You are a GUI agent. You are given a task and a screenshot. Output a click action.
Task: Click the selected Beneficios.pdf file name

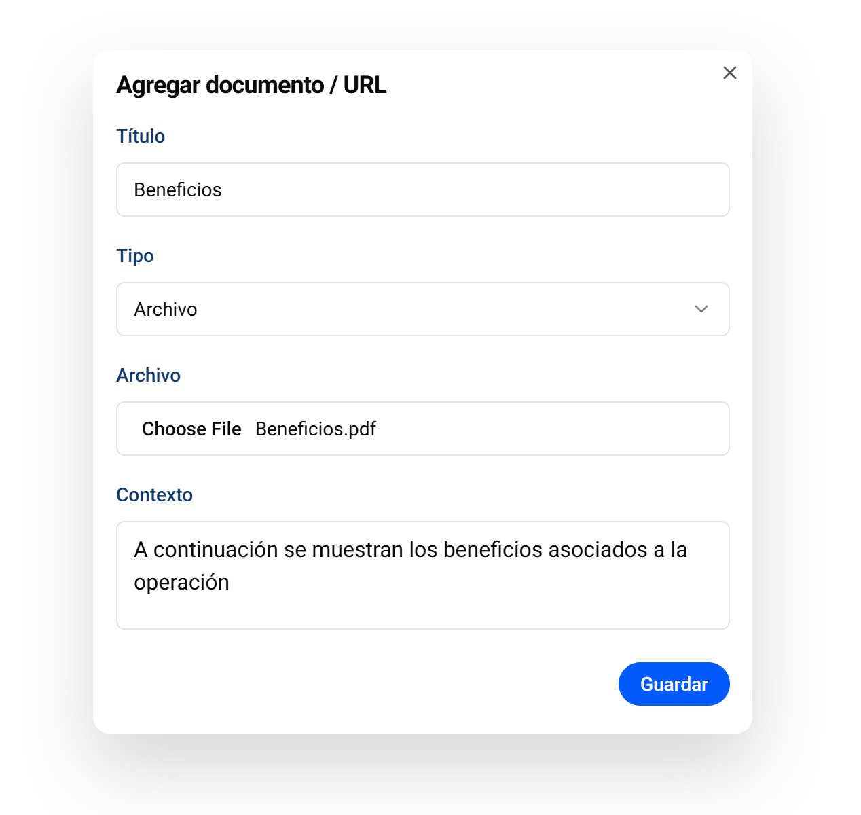pos(316,429)
